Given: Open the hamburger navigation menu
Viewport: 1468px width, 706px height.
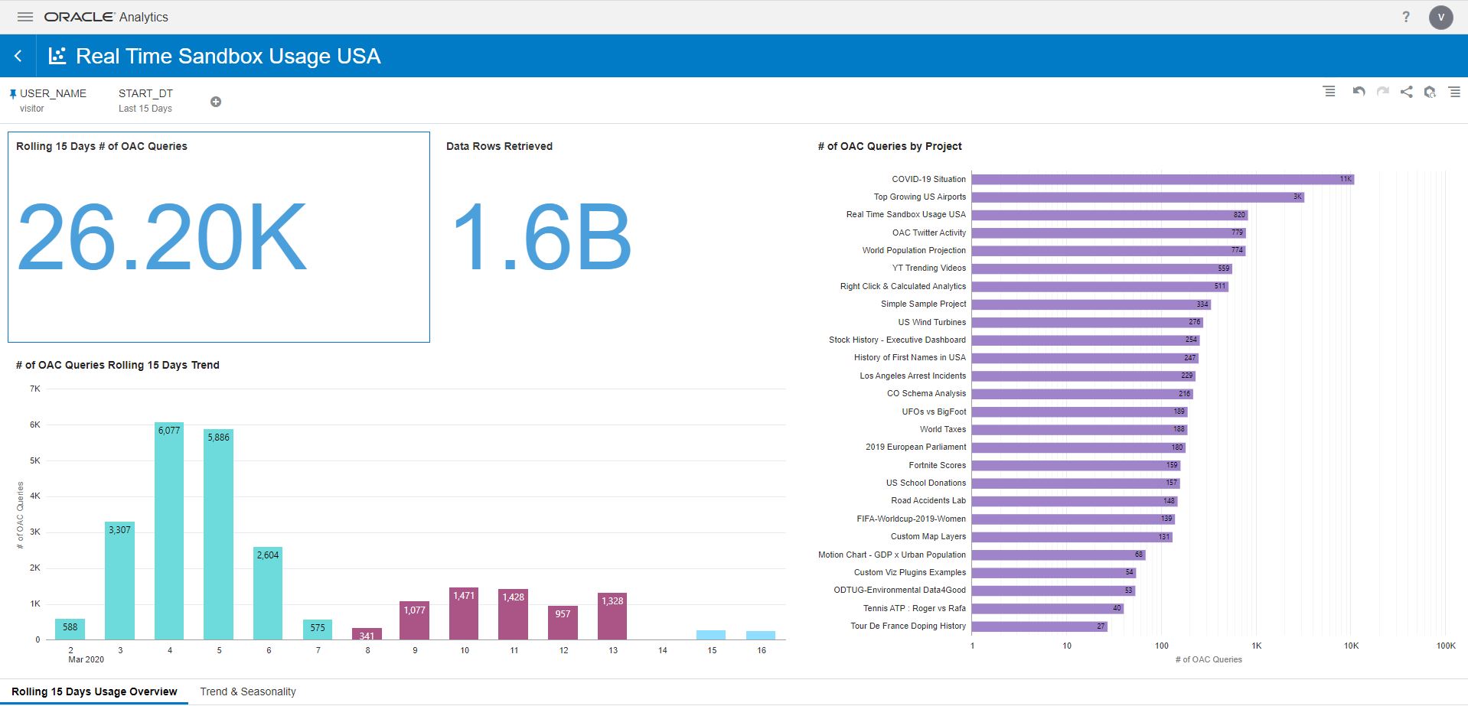Looking at the screenshot, I should [25, 17].
